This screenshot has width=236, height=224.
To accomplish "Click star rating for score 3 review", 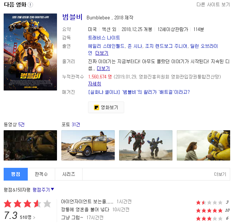I will tap(209, 202).
